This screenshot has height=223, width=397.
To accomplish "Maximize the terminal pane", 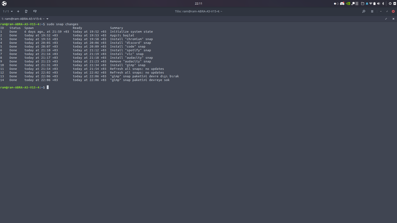I will [386, 19].
